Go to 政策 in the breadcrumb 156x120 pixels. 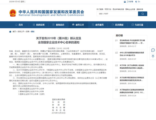click(x=28, y=31)
